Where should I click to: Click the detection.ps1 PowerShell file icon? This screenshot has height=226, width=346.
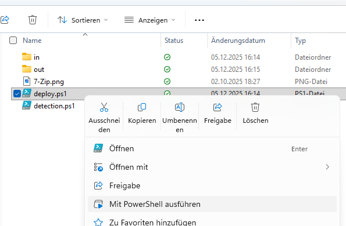pyautogui.click(x=27, y=105)
